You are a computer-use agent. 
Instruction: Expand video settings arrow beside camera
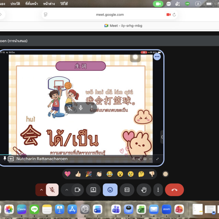67,190
